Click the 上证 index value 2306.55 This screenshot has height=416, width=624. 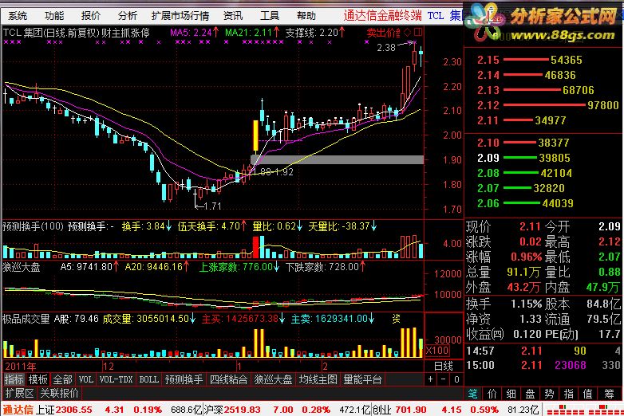(x=73, y=410)
